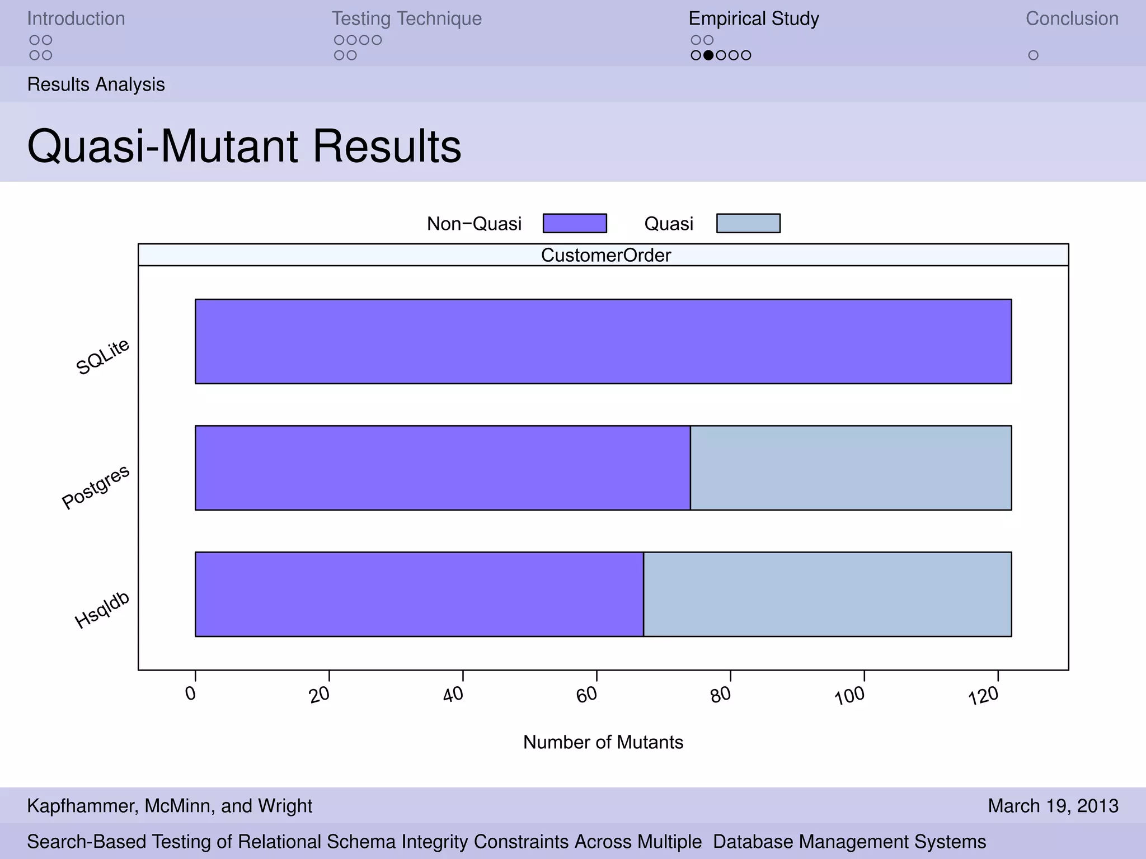Click the Hsqldb Non-Quasi purple bar
The width and height of the screenshot is (1146, 859).
coord(419,594)
